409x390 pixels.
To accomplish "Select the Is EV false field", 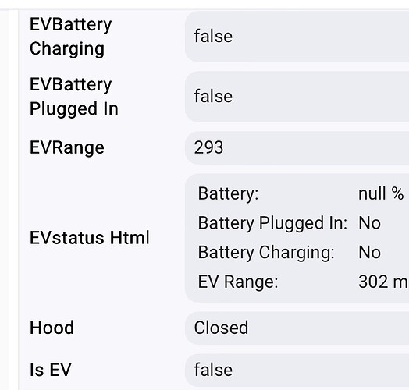I will click(x=297, y=370).
